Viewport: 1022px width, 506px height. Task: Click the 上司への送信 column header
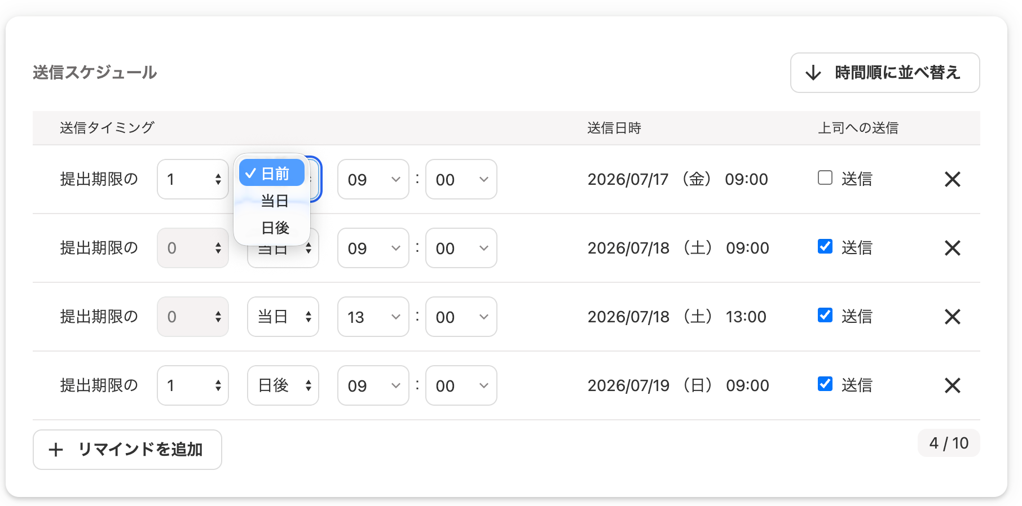858,128
